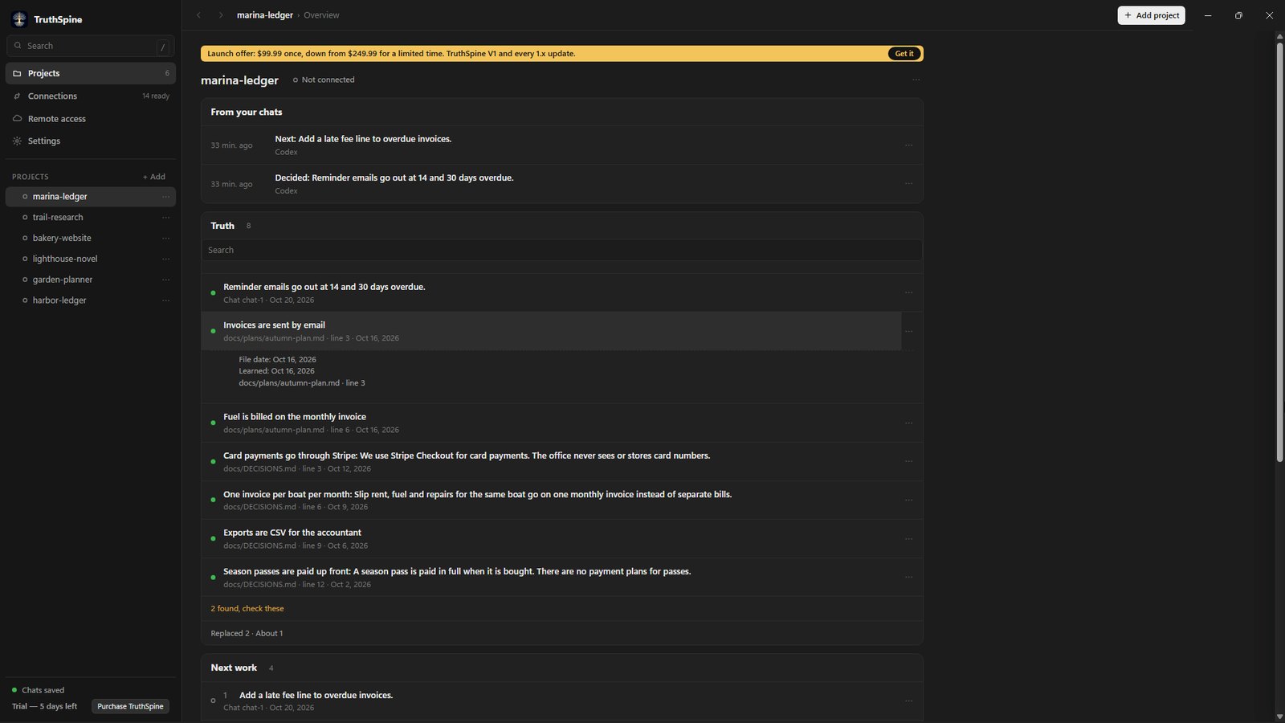The width and height of the screenshot is (1285, 723).
Task: Open more options for bakery-website project
Action: (166, 239)
